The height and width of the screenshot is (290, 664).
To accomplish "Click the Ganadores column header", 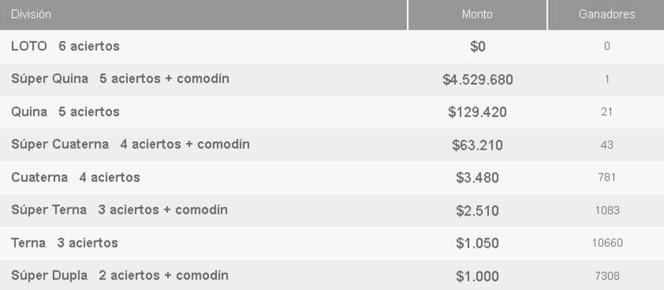I will pos(606,15).
